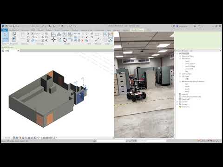Select the Mirror Draw Axis tool
Screen dimensions: 223x167
pos(70,34)
